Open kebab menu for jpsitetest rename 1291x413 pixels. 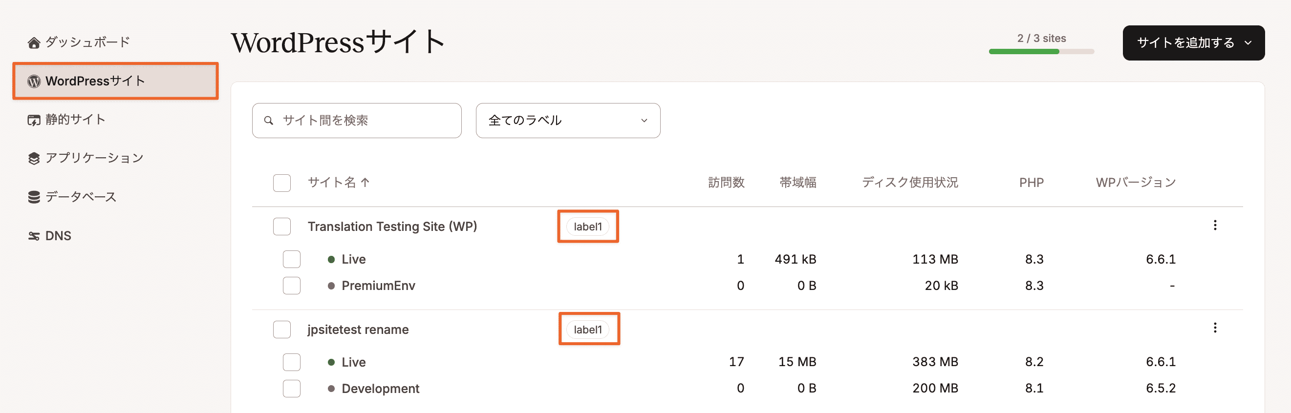[x=1215, y=328]
